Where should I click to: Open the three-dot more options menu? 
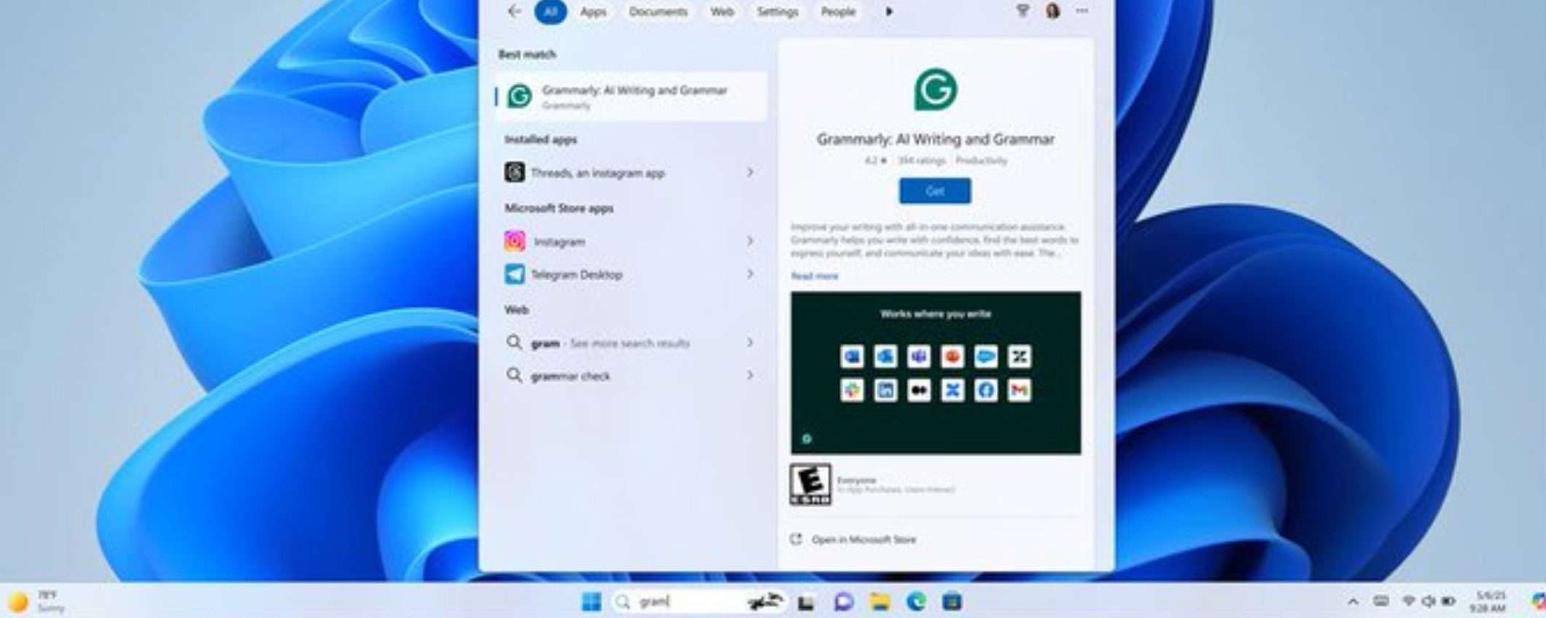point(1082,11)
